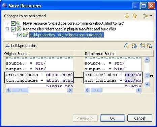Click vertical scrollbar thumb

tap(147, 75)
